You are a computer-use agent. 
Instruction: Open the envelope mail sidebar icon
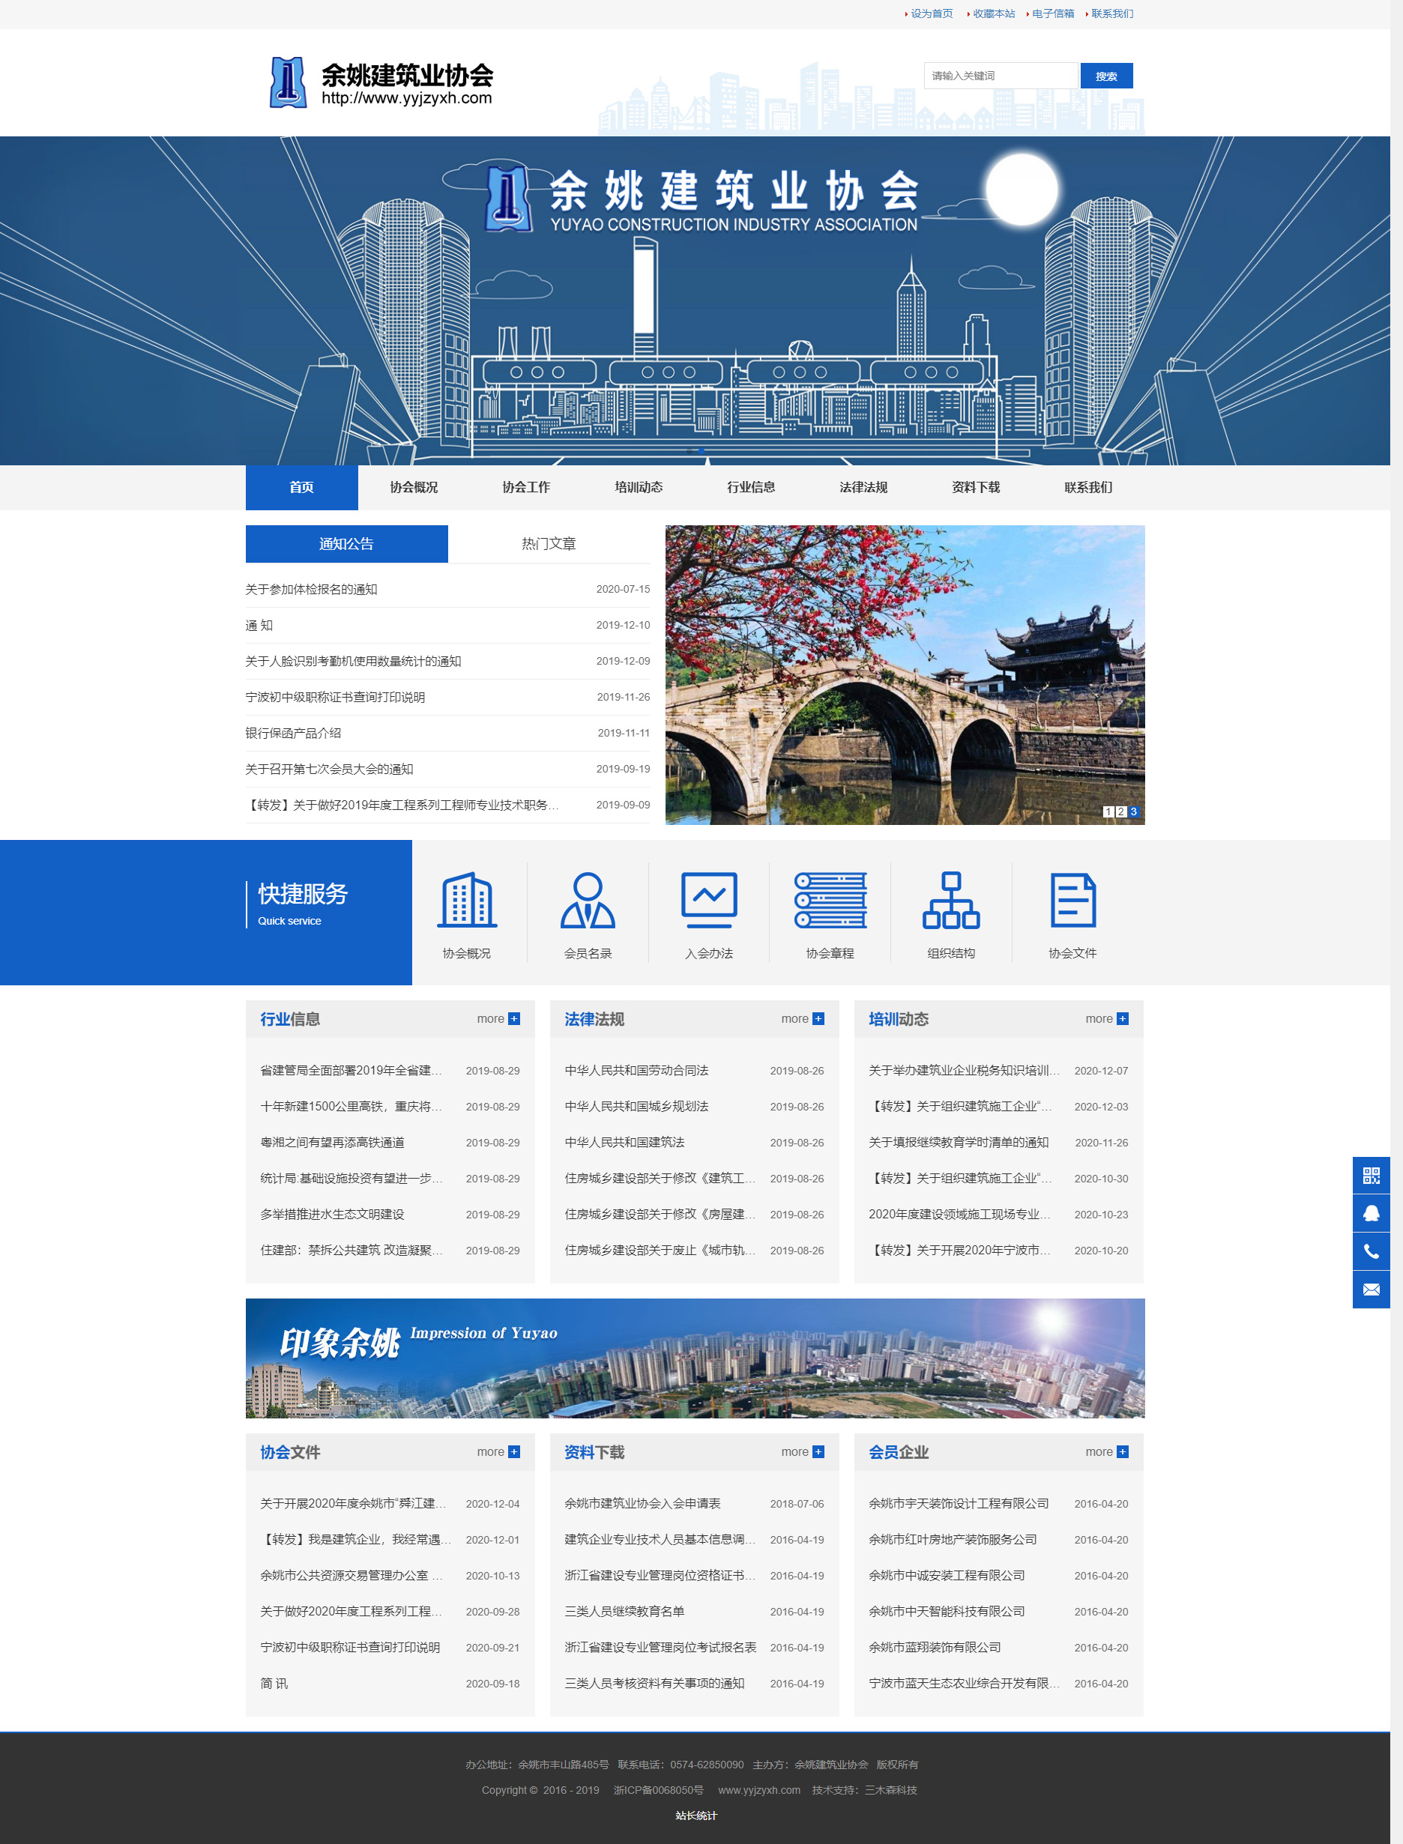[x=1371, y=1290]
